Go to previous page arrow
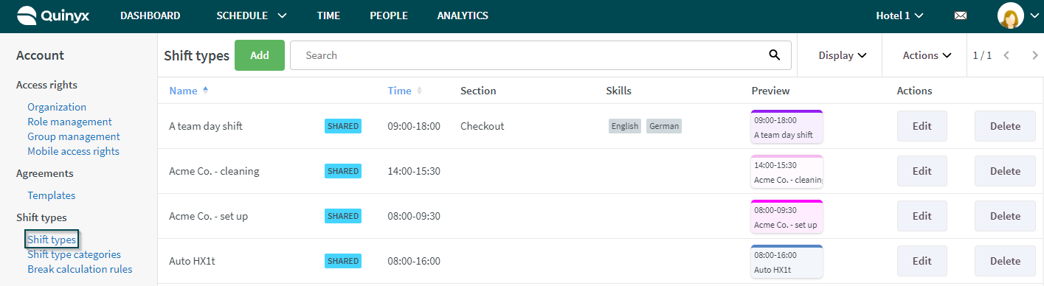Viewport: 1044px width, 286px height. (x=1006, y=55)
